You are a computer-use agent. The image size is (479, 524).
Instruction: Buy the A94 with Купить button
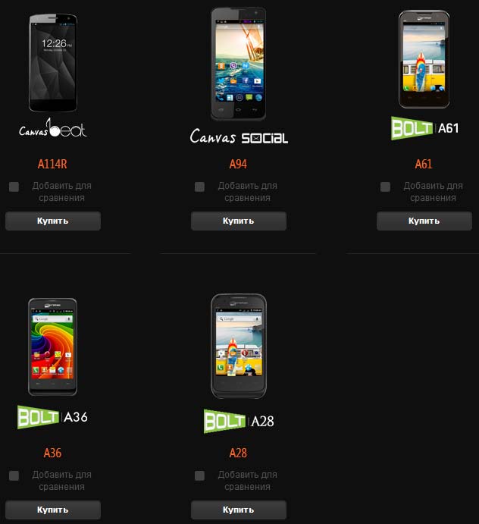[x=239, y=221]
